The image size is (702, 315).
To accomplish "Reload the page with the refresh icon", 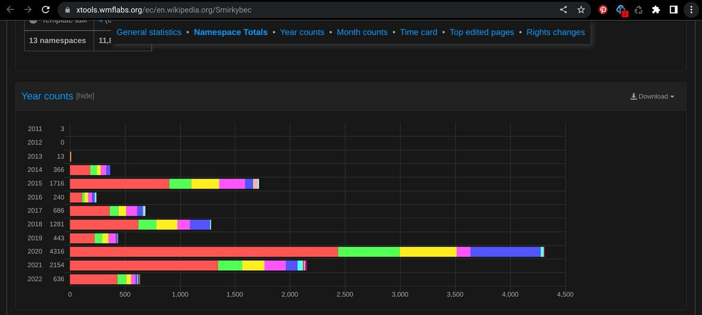I will (x=45, y=10).
